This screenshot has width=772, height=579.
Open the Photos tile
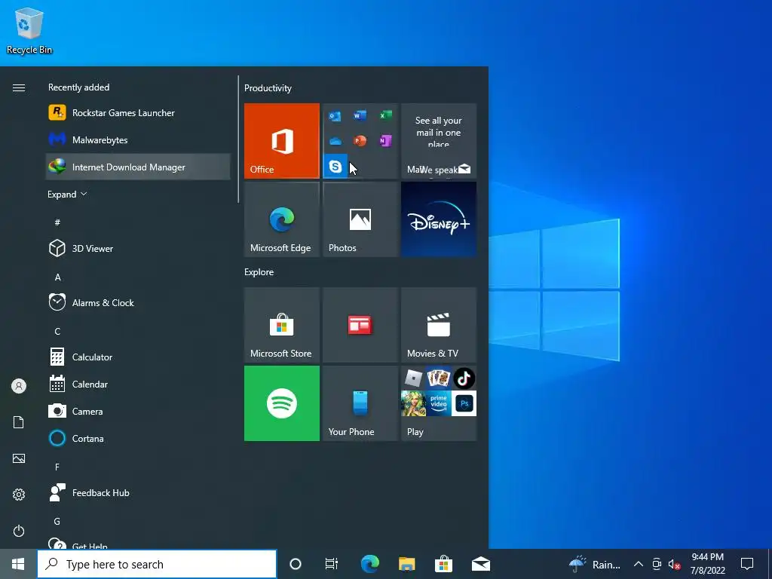tap(360, 219)
